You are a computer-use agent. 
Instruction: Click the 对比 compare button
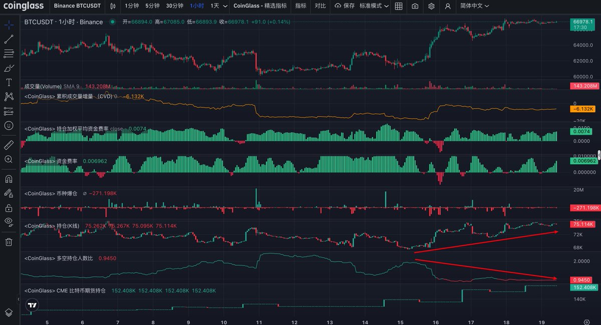[320, 6]
